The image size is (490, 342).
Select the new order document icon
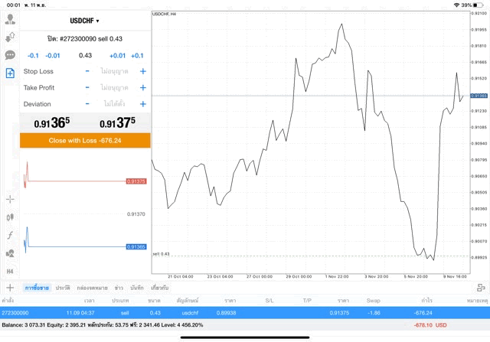(10, 73)
